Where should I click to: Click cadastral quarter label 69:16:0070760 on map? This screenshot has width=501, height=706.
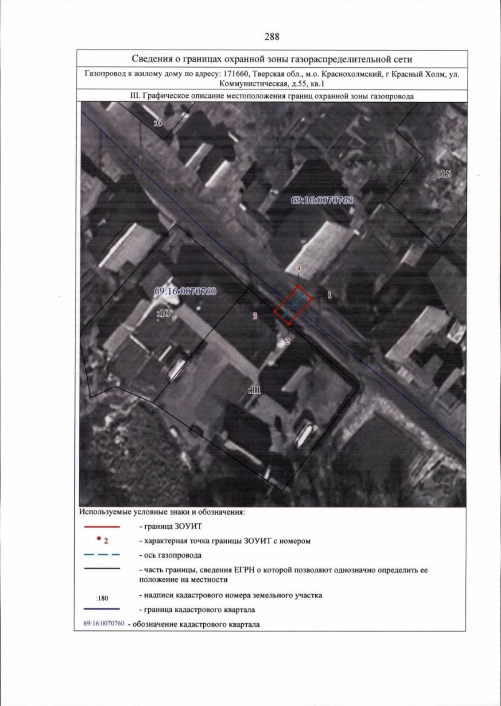(x=185, y=291)
